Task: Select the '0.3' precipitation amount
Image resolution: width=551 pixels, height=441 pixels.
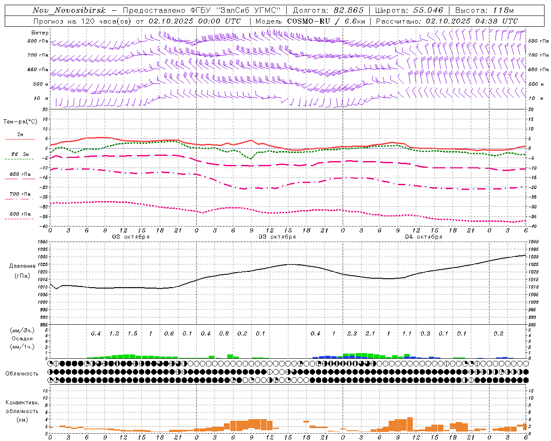Action: 425,334
